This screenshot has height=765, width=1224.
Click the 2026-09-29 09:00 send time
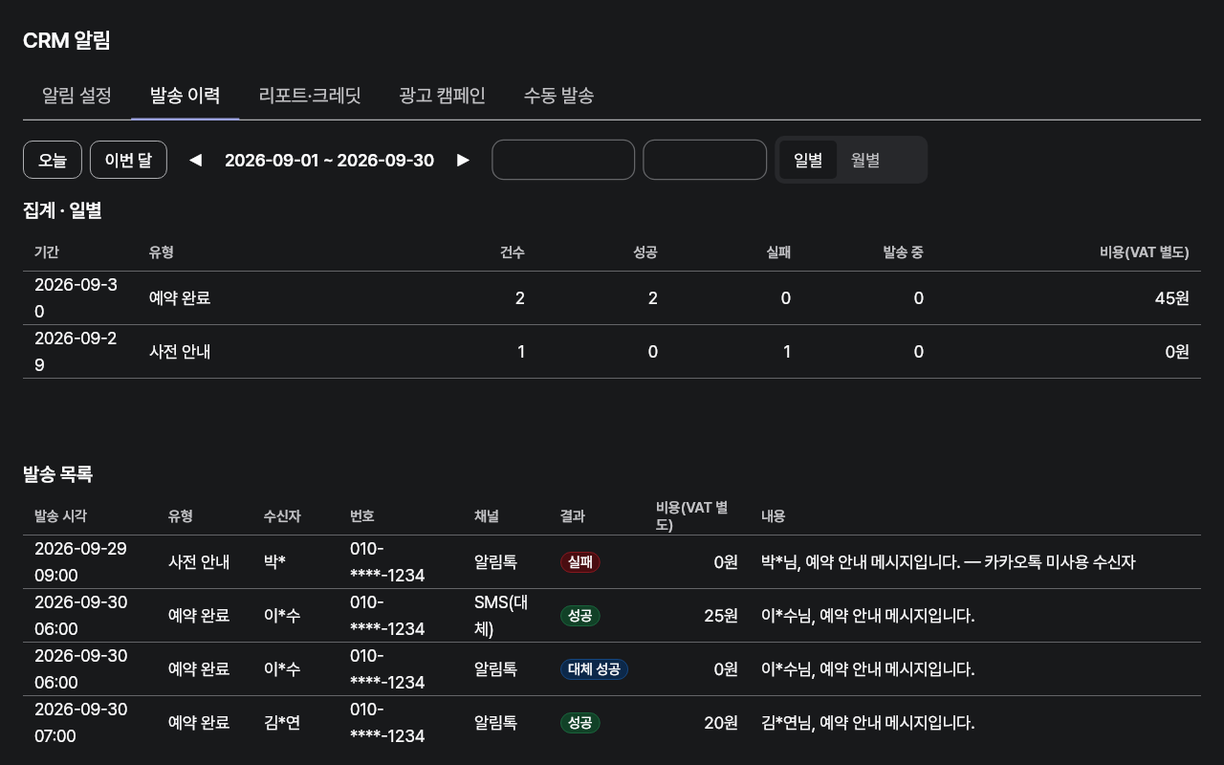80,562
